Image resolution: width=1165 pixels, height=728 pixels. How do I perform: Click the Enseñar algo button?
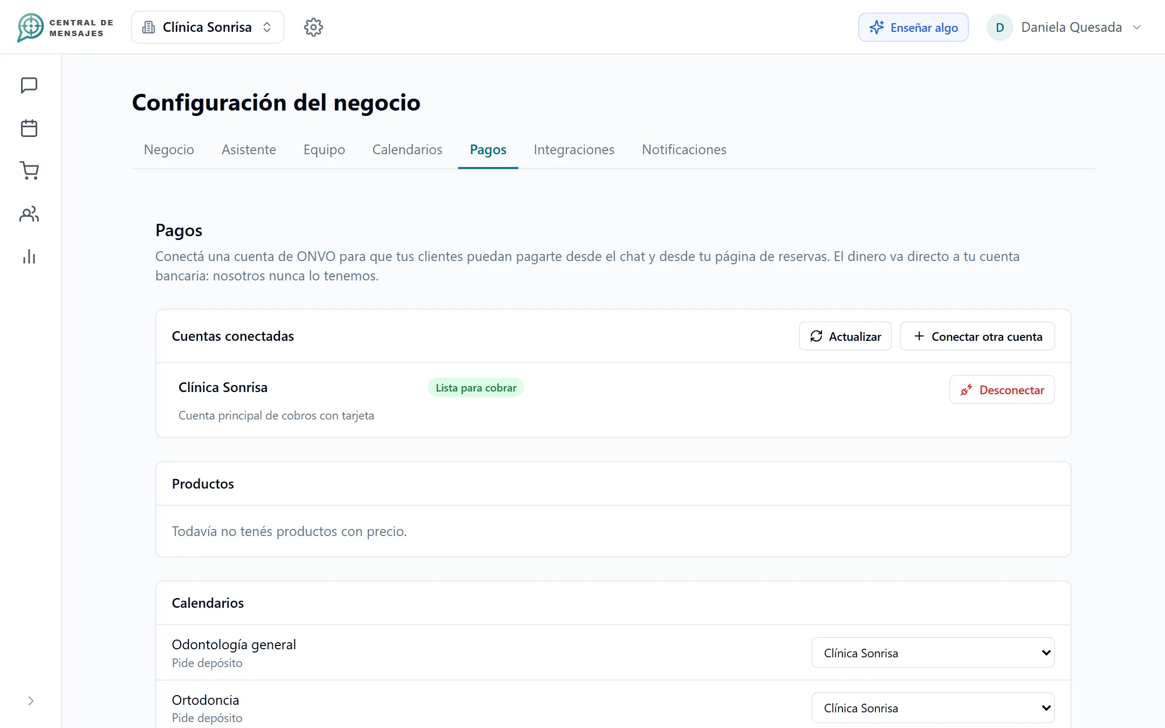(913, 28)
